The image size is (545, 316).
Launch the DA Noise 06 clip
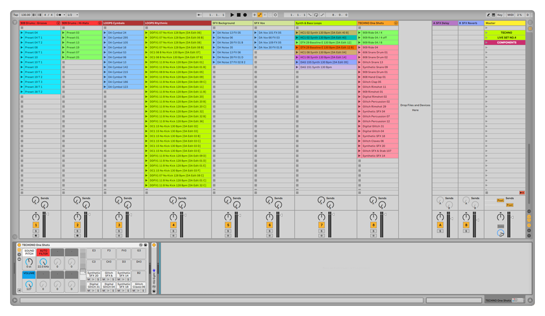(x=214, y=37)
